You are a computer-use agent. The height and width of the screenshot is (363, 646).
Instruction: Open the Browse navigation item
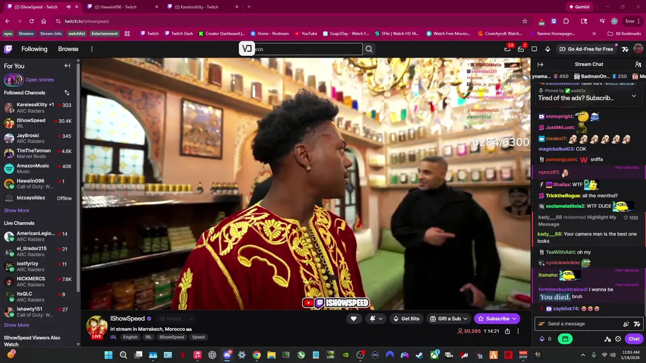(68, 49)
